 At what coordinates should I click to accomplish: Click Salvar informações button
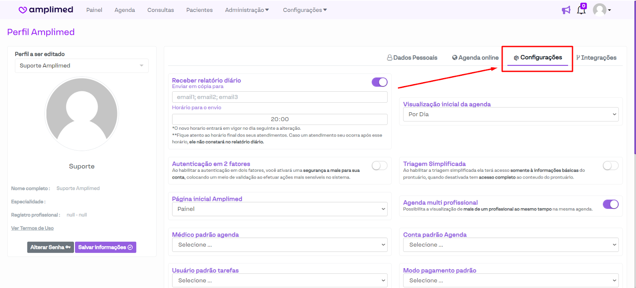tap(105, 247)
